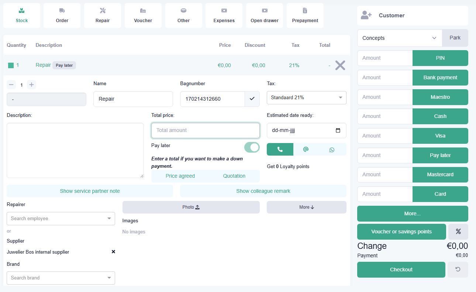Choose Cash payment
Viewport: 476px width, 292px height.
pos(440,116)
